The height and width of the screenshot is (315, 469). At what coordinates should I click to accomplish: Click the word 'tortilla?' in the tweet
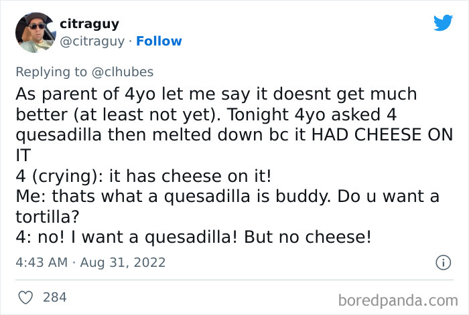pyautogui.click(x=48, y=217)
